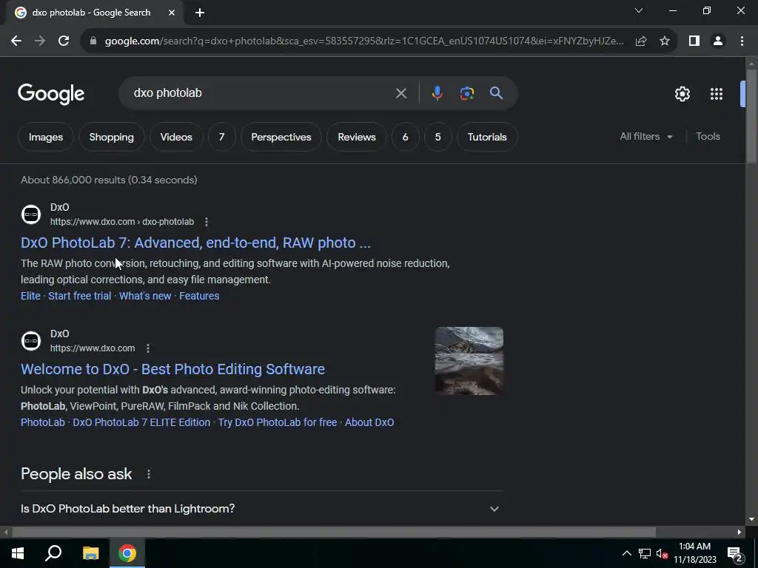Click the muted volume tray icon
The height and width of the screenshot is (568, 758).
(x=662, y=553)
